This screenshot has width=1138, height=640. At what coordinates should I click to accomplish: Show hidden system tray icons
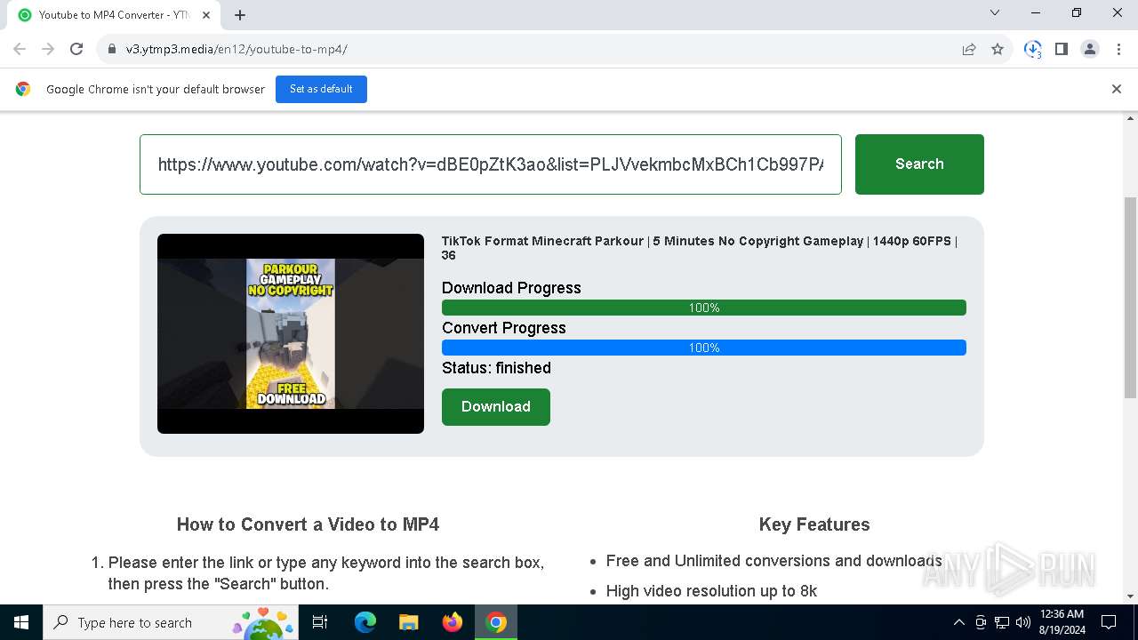click(x=958, y=622)
